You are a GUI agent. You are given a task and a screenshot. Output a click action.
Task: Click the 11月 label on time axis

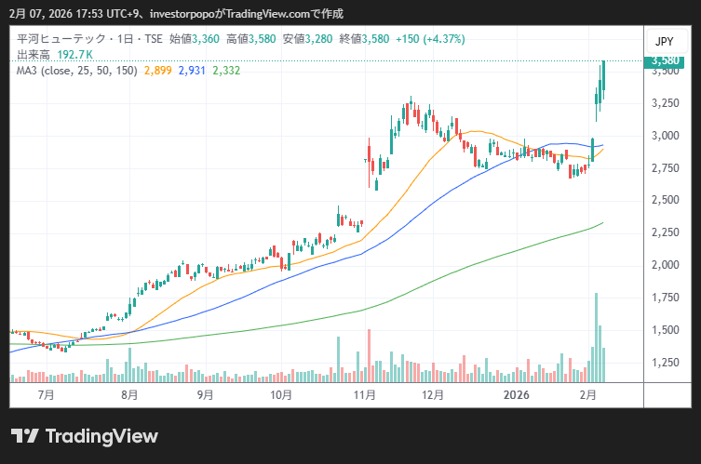pos(365,394)
